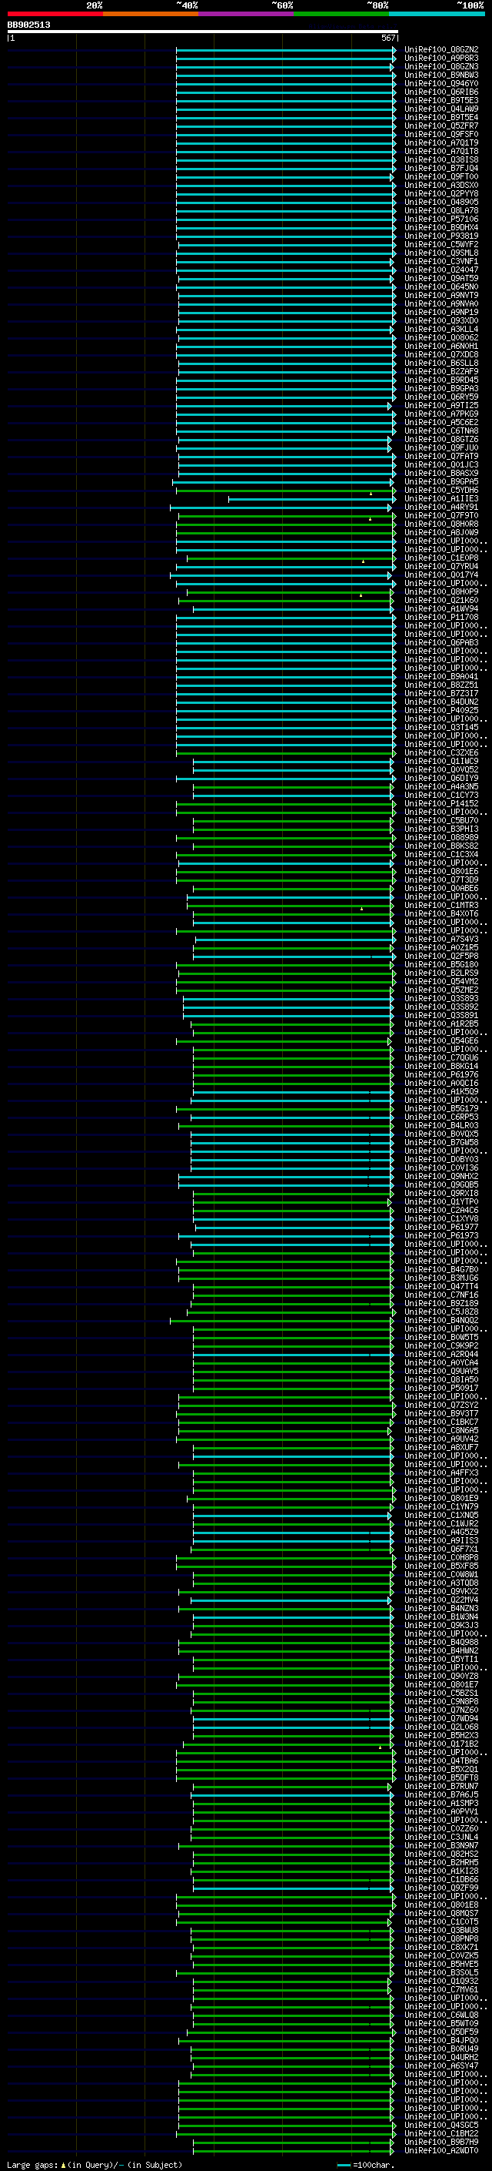Select the UniRef100_A3DSX0 label
The image size is (492, 2171).
(441, 186)
